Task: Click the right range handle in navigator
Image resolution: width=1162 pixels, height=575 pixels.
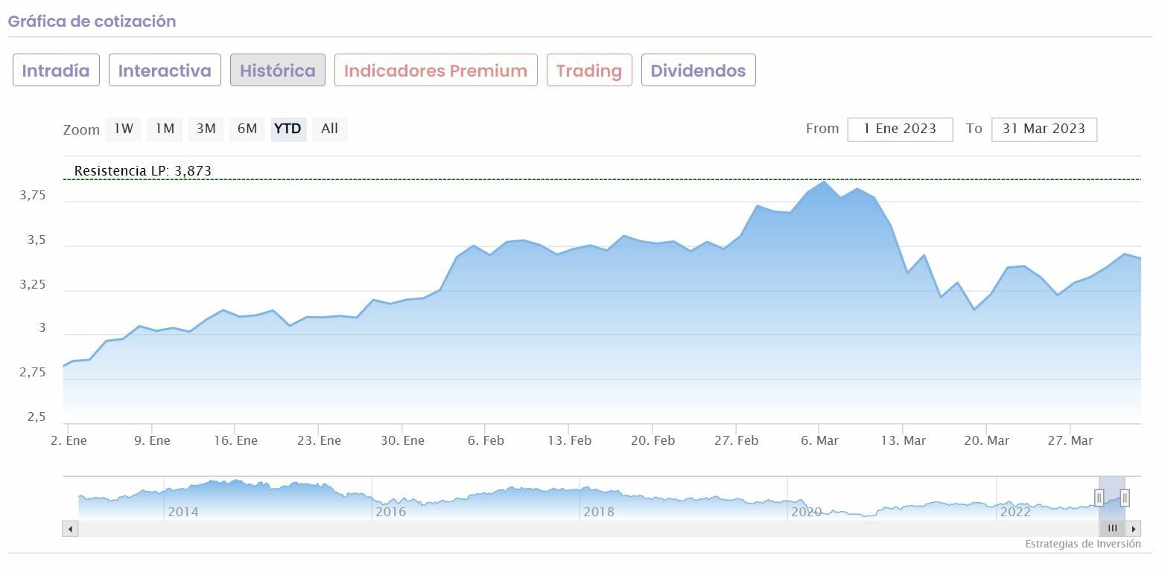Action: coord(1125,498)
